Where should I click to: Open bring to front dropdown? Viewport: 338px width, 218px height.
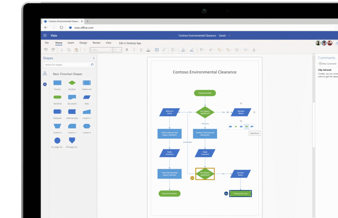(220, 50)
